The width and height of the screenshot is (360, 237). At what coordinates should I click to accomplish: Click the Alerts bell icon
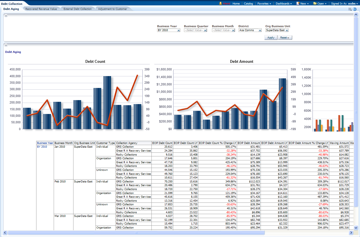pos(220,3)
